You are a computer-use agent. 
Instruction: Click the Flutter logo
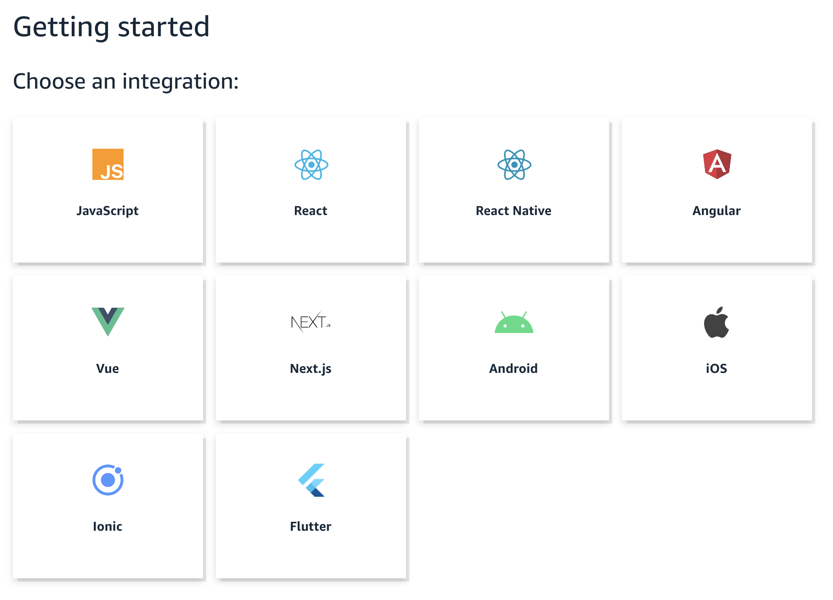pos(312,480)
